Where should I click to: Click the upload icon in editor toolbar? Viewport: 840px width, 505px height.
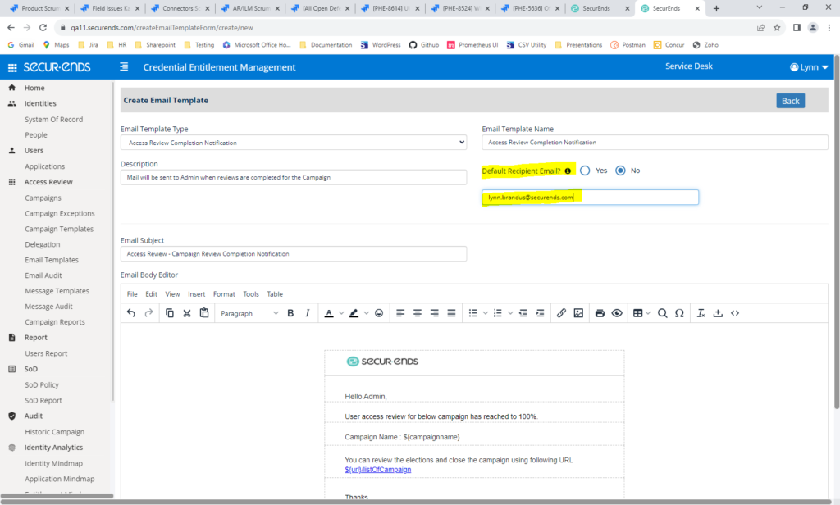pyautogui.click(x=718, y=313)
